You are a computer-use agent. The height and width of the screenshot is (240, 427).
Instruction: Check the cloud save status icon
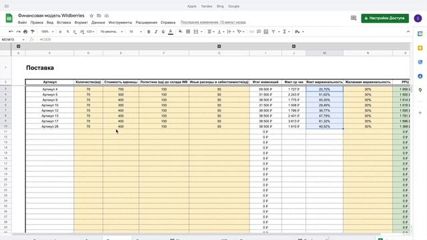click(x=107, y=16)
